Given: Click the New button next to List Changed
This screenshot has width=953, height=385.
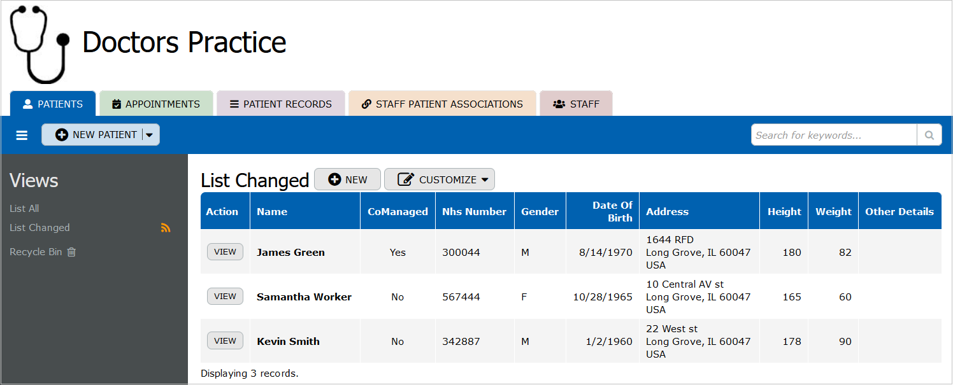Looking at the screenshot, I should coord(347,179).
